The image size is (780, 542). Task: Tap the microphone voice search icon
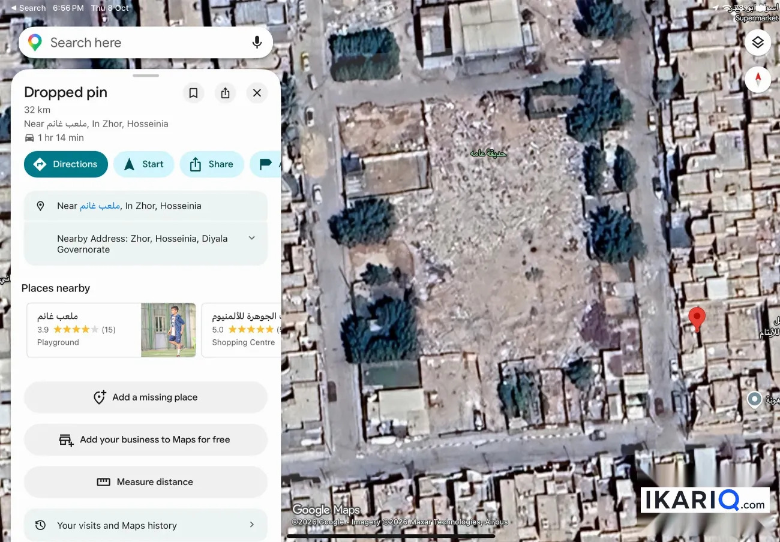click(x=257, y=43)
